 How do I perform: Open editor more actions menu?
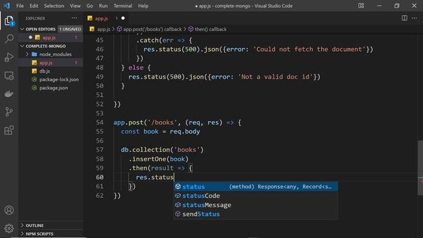(414, 18)
